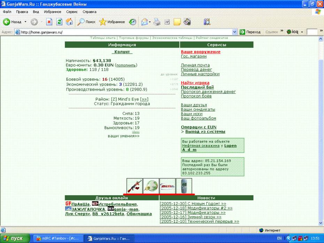This screenshot has height=243, width=324.
Task: Open the Перевод денег link
Action: 196,70
